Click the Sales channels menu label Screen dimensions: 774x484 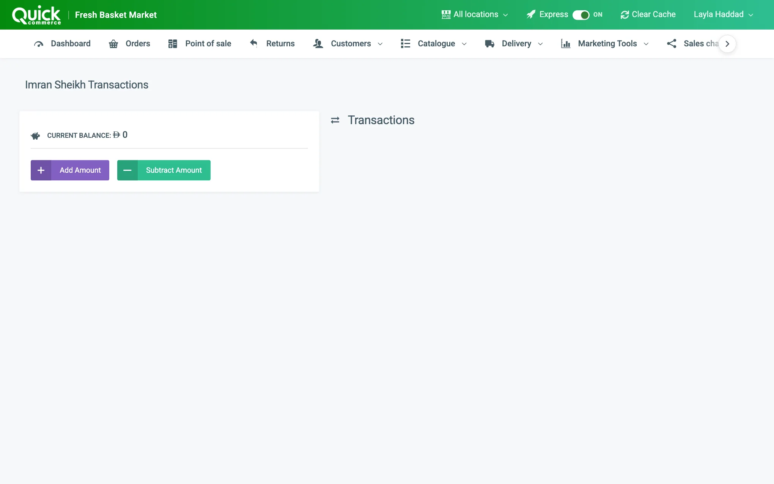[x=701, y=44]
